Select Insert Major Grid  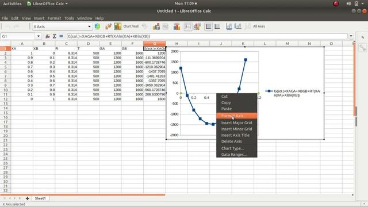click(236, 122)
